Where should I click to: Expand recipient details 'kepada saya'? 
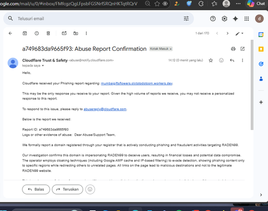click(33, 66)
